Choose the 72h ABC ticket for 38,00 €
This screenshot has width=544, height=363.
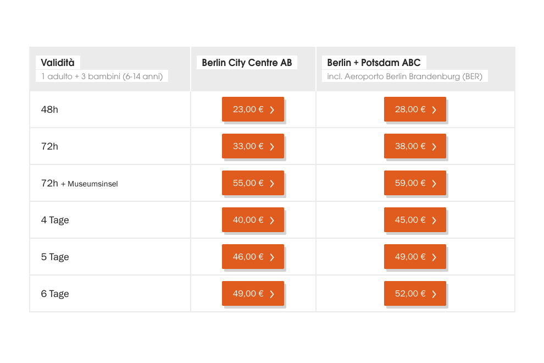tap(415, 146)
